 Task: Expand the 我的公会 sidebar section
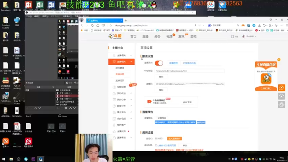131,100
